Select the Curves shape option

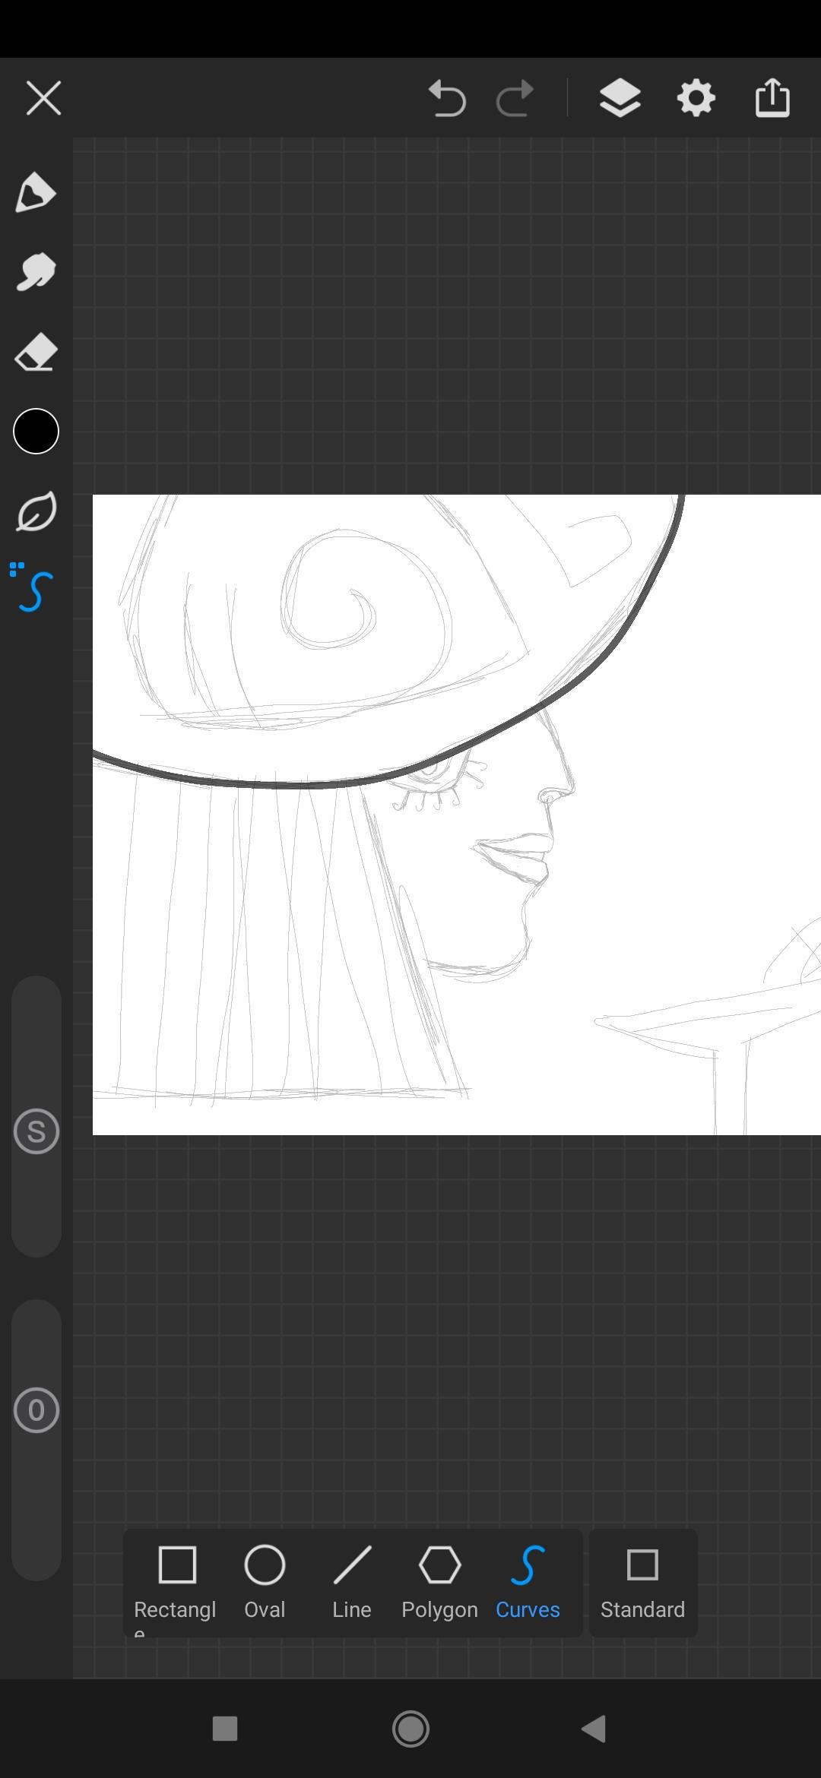[x=528, y=1582]
